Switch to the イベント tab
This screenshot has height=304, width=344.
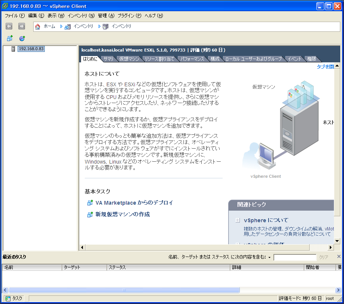[294, 59]
